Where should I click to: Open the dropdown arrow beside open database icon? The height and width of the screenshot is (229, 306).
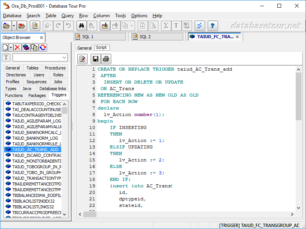(x=14, y=26)
